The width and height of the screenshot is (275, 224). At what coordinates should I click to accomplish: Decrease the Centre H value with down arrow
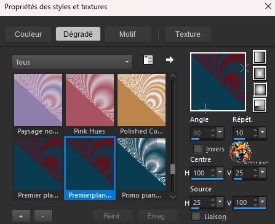click(213, 175)
